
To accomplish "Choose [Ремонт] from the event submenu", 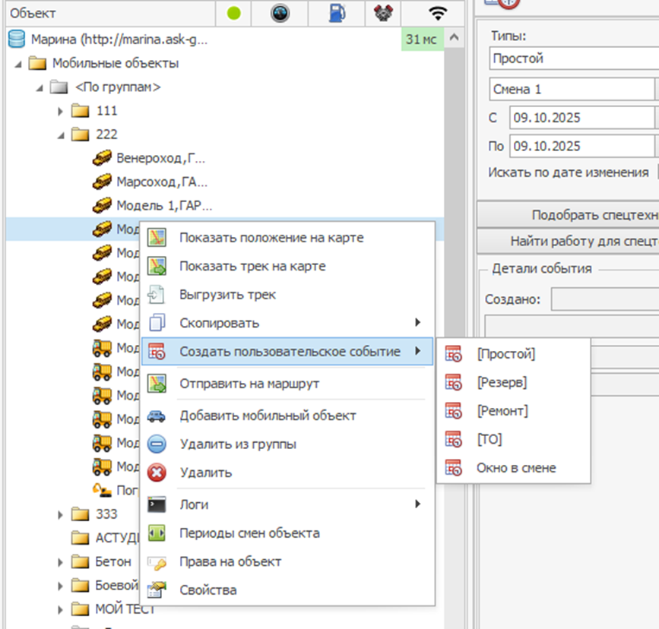I will (x=502, y=411).
